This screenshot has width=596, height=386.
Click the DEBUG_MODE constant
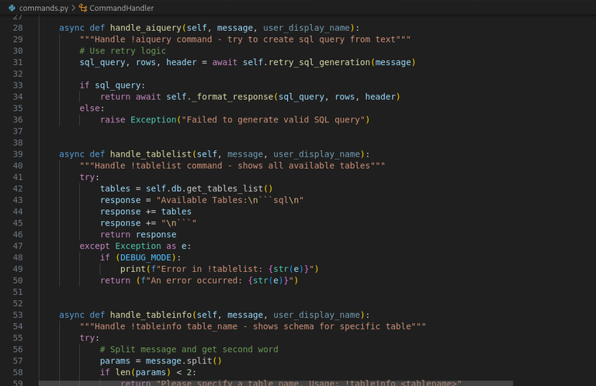pos(146,257)
